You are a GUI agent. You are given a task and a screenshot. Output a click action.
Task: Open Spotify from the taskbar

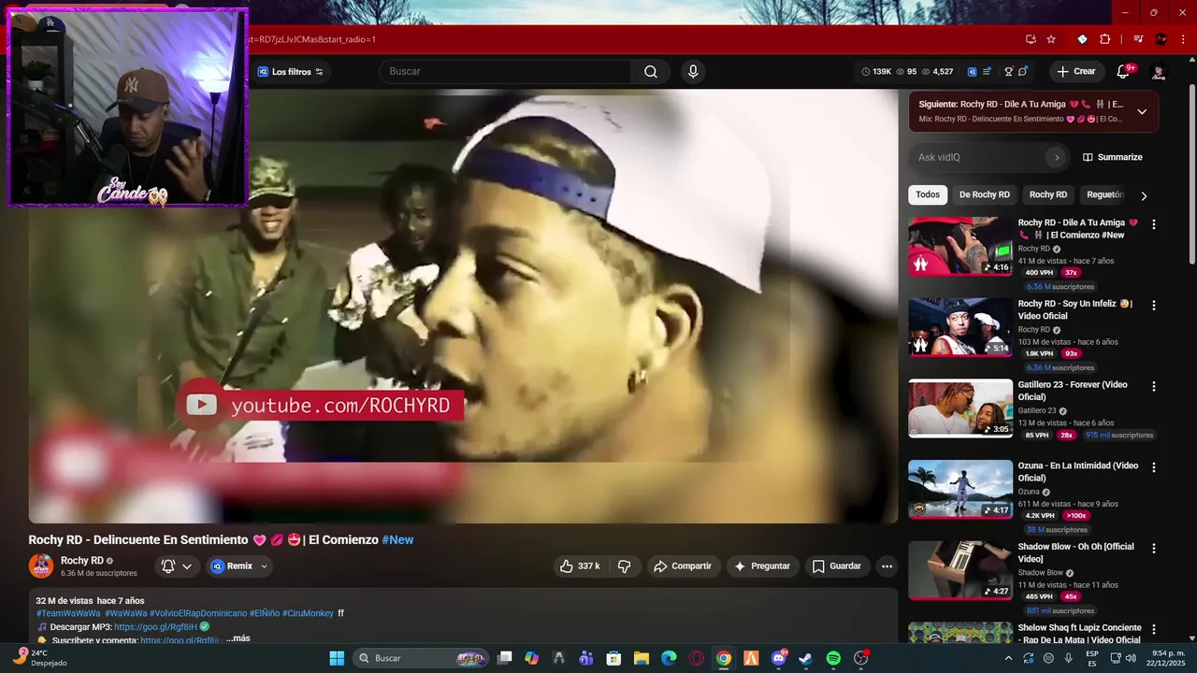833,658
